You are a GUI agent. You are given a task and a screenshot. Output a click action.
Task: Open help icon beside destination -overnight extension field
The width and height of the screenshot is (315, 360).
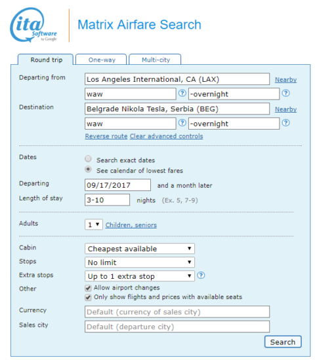285,123
